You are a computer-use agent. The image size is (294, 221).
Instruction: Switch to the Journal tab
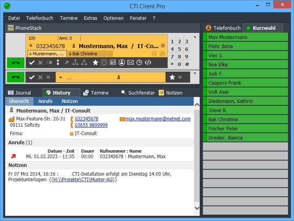coord(19,93)
